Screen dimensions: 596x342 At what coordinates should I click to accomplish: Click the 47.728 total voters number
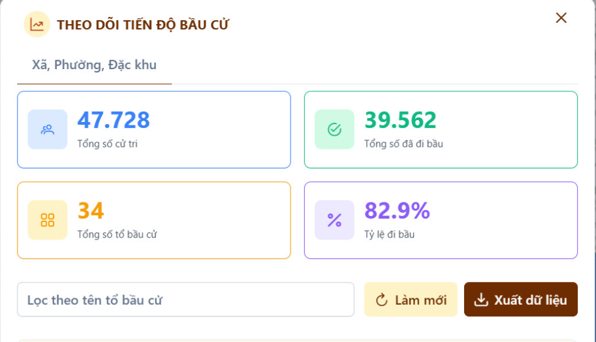114,120
